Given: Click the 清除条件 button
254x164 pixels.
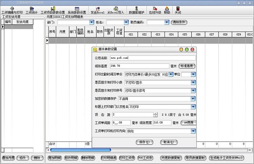Looking at the screenshot, I should tap(179, 22).
